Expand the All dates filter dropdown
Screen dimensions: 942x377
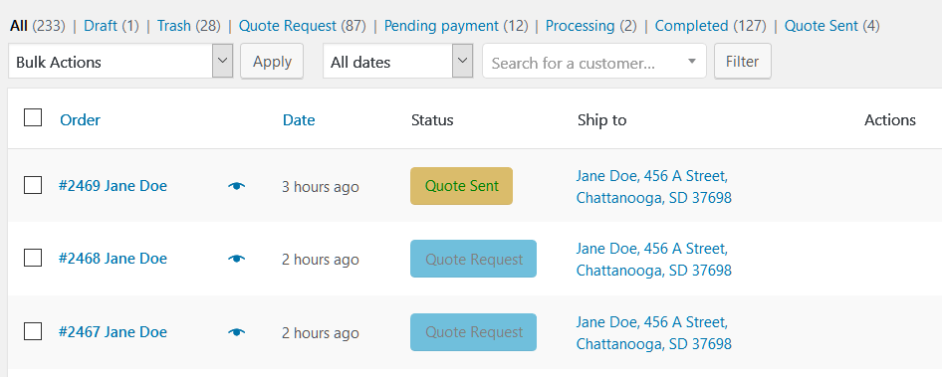click(397, 62)
